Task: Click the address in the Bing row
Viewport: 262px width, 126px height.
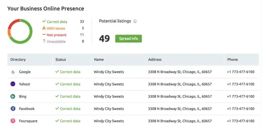Action: tap(180, 96)
